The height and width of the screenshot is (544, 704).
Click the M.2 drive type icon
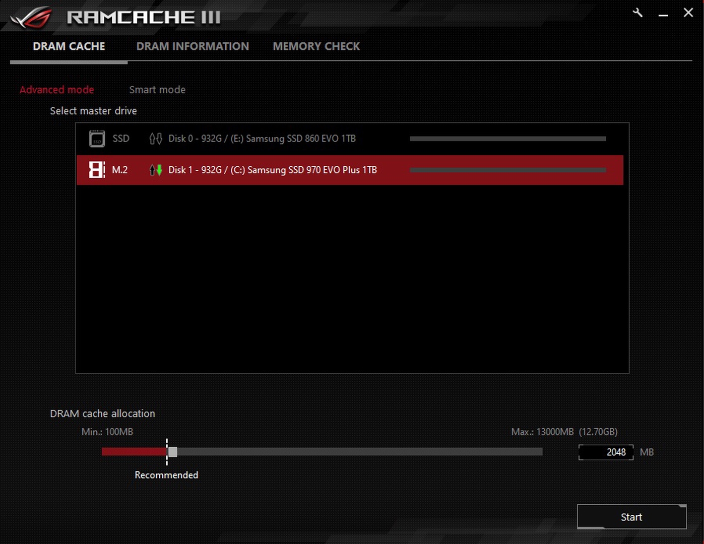pos(97,170)
